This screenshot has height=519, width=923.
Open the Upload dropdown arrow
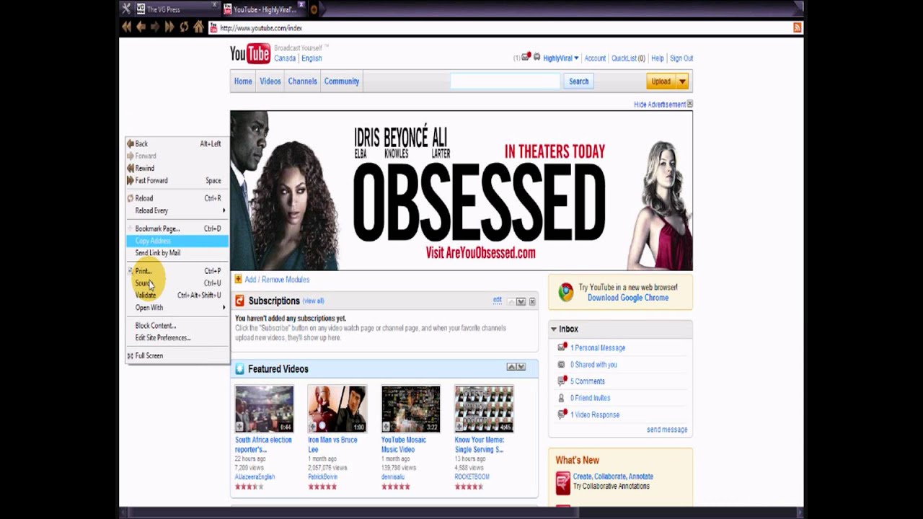point(682,81)
